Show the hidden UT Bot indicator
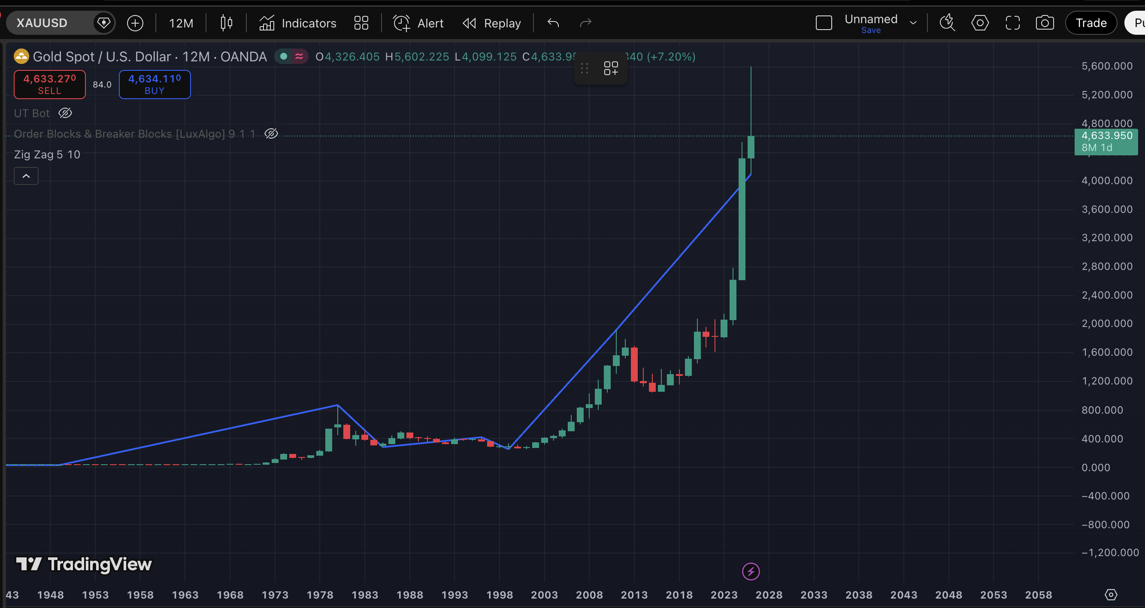Image resolution: width=1145 pixels, height=608 pixels. click(x=65, y=113)
